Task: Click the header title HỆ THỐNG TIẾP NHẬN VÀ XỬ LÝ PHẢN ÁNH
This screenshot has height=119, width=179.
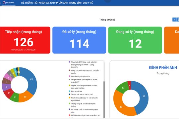Action: pos(57,3)
